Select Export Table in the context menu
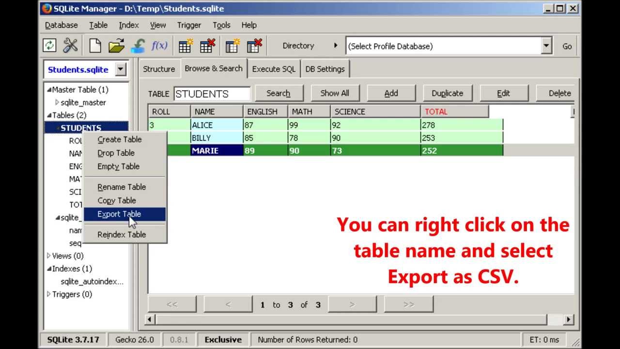The width and height of the screenshot is (620, 349). pyautogui.click(x=125, y=214)
